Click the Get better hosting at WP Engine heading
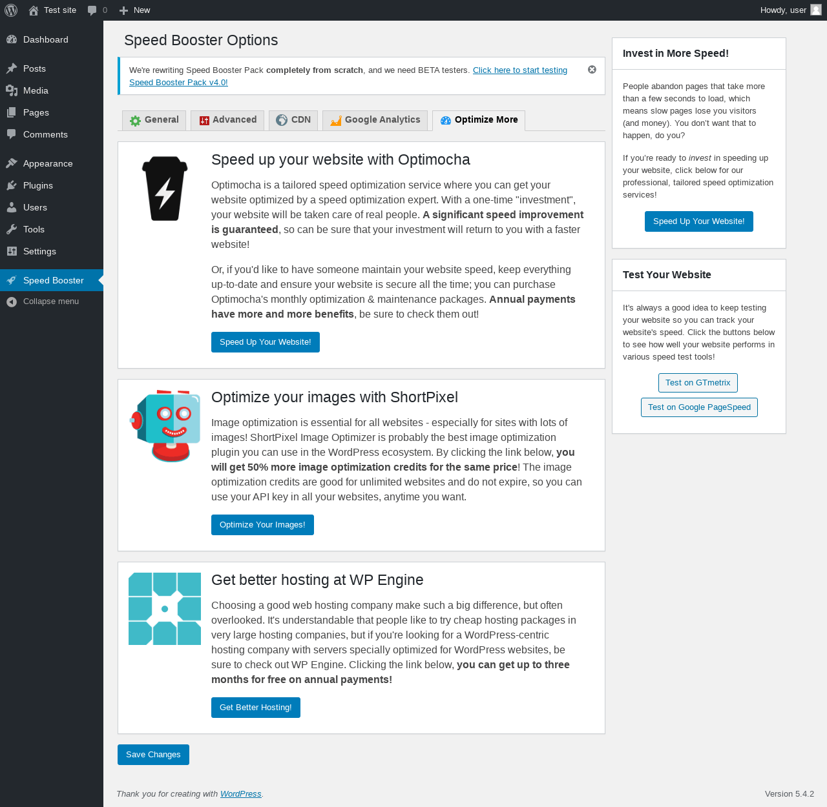This screenshot has height=807, width=827. [x=317, y=580]
